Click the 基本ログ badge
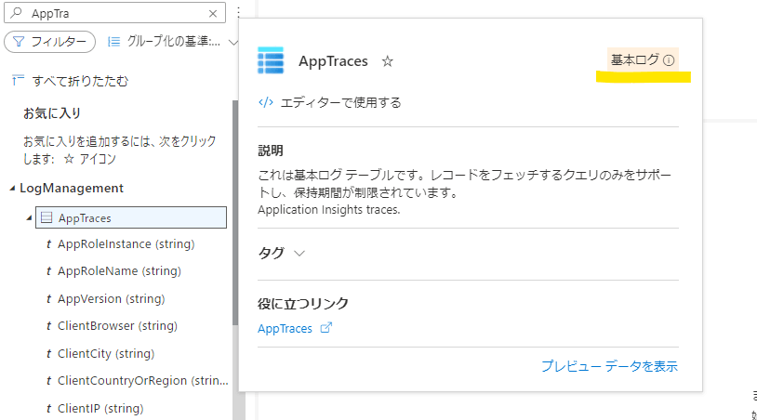Image resolution: width=757 pixels, height=420 pixels. (x=643, y=59)
